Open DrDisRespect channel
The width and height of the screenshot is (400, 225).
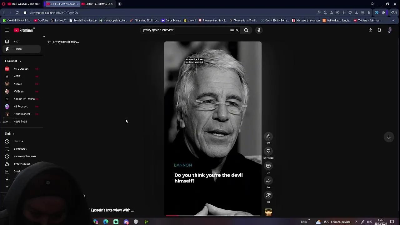click(22, 114)
